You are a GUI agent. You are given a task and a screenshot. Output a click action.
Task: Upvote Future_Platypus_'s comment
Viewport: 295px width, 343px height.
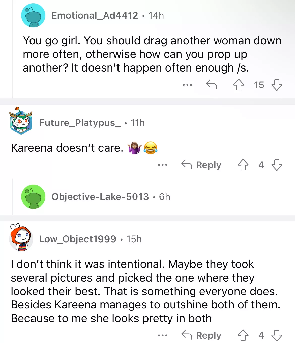point(243,165)
